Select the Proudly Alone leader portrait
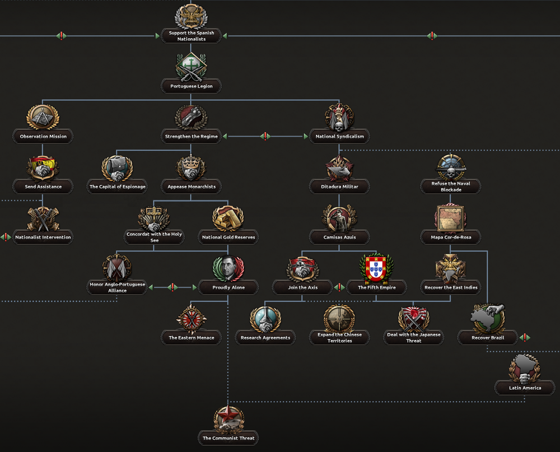The height and width of the screenshot is (452, 560). [228, 268]
